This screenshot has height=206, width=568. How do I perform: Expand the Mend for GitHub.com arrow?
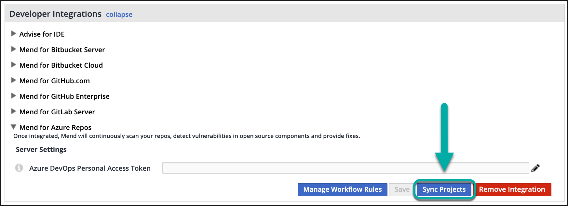13,80
